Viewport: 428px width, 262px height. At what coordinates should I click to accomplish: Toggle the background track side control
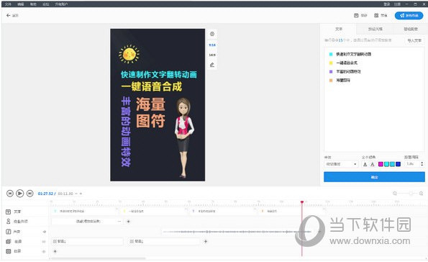point(44,242)
